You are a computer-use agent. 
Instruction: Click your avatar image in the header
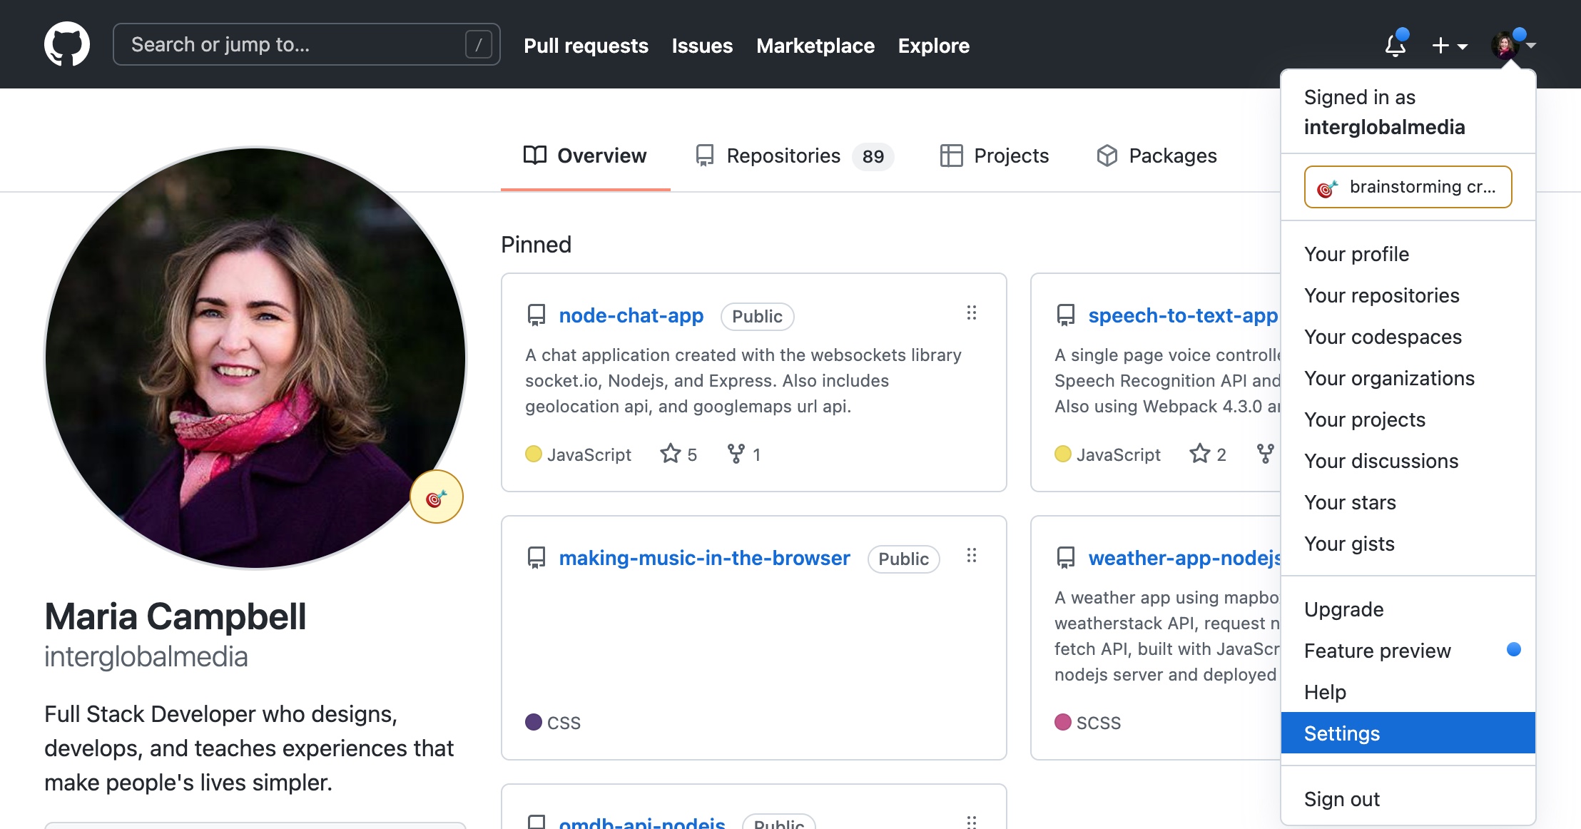pyautogui.click(x=1505, y=44)
